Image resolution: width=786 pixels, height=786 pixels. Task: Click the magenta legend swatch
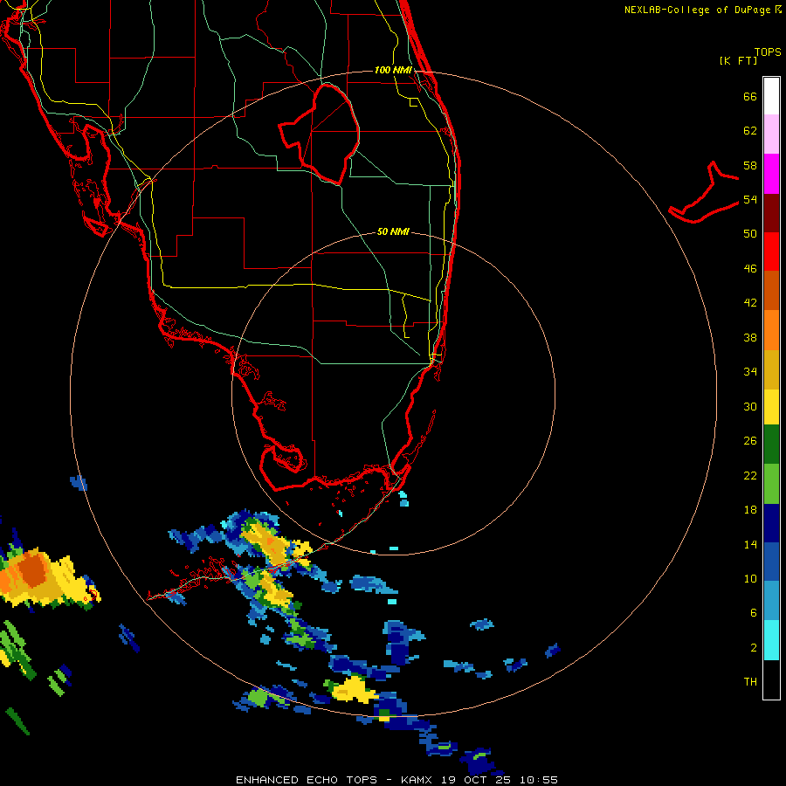771,174
